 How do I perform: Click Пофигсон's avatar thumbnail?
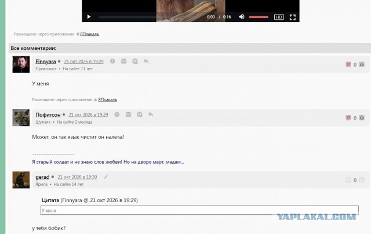tap(21, 118)
